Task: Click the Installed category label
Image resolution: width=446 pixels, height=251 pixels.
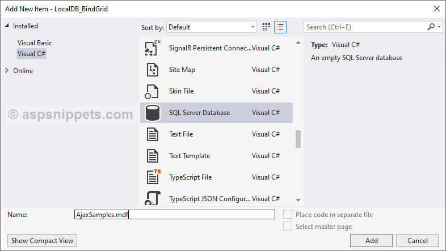Action: pos(26,26)
